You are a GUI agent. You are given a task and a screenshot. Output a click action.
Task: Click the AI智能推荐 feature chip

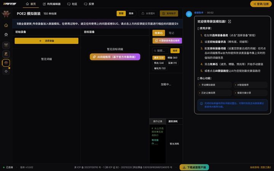[250, 85]
